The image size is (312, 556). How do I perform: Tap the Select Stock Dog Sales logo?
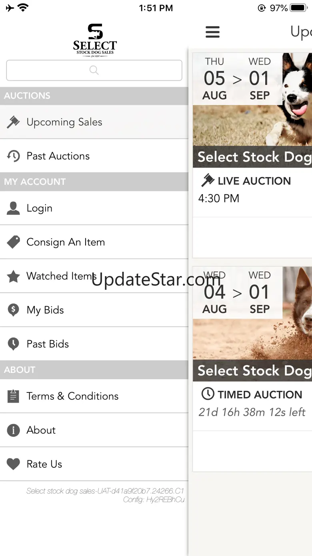coord(95,40)
